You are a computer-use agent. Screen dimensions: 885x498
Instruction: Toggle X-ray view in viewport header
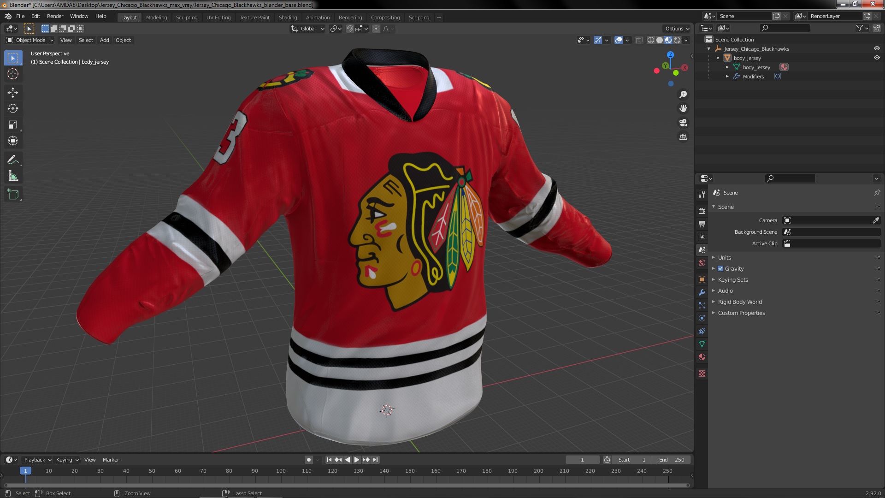click(639, 40)
